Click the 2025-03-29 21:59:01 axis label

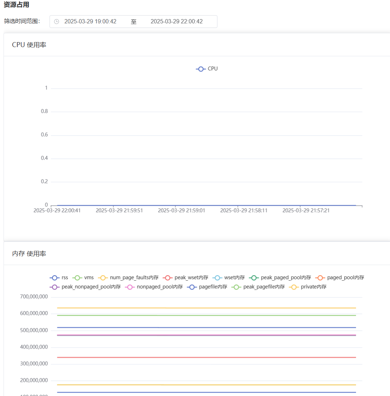[181, 211]
